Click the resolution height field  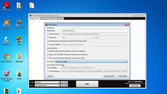pos(111,38)
